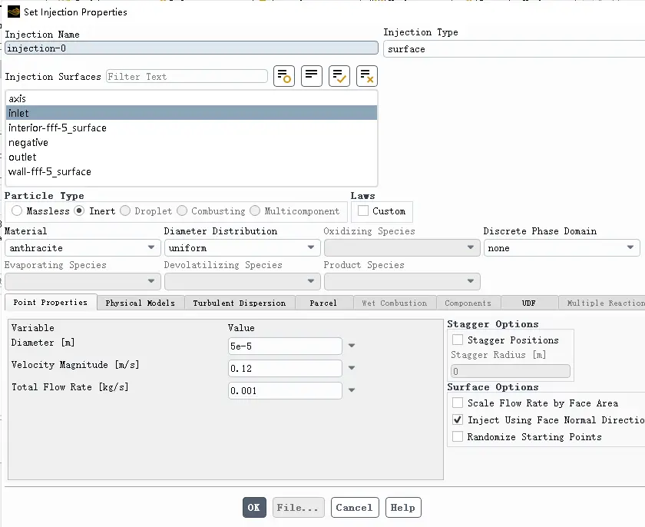The width and height of the screenshot is (645, 527).
Task: Open the Oxidizing Species dropdown
Action: pos(402,247)
